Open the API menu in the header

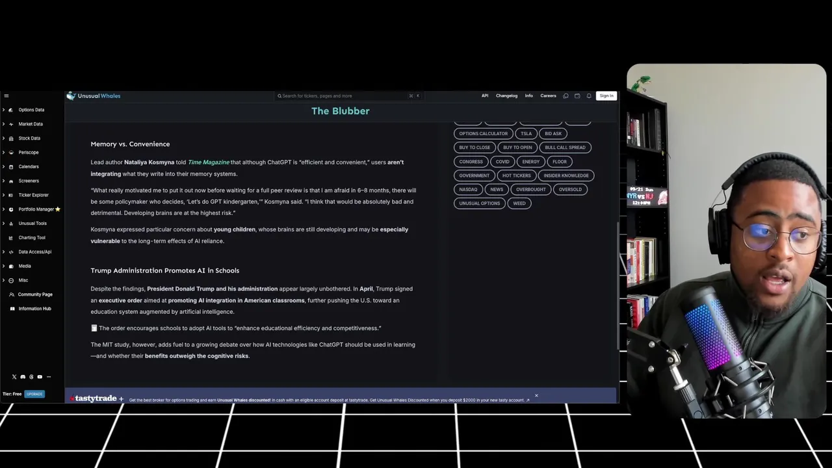[485, 96]
